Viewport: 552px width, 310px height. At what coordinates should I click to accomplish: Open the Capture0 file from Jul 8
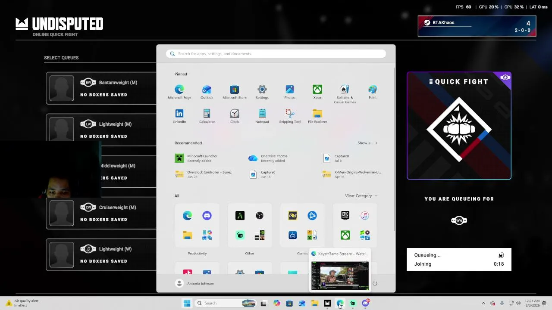[x=336, y=158]
